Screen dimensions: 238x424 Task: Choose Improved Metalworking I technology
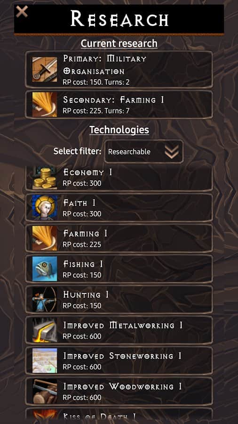(x=119, y=330)
